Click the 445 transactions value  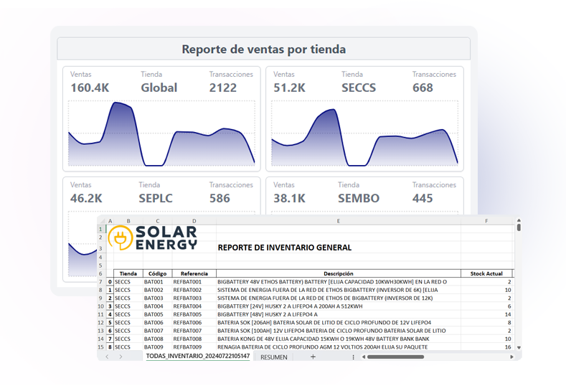coord(423,198)
